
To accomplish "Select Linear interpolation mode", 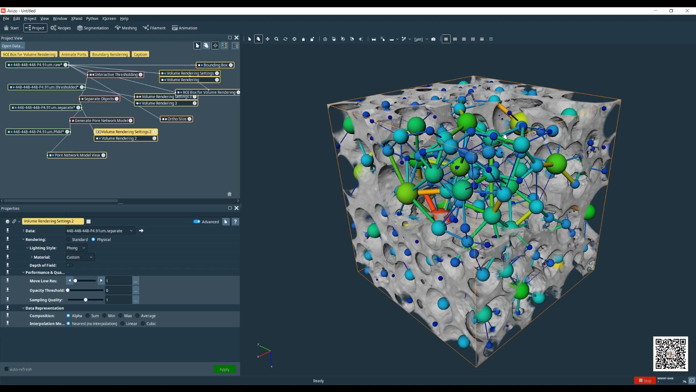I will click(x=123, y=324).
